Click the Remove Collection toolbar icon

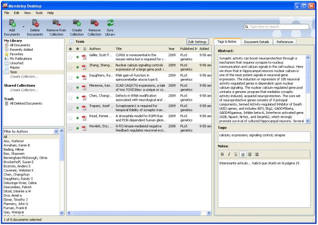pyautogui.click(x=94, y=23)
